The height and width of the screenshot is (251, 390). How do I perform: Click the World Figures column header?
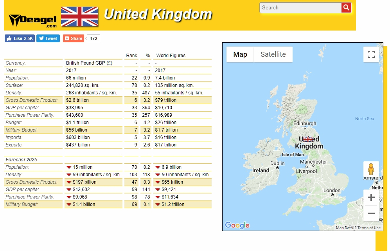pyautogui.click(x=171, y=56)
